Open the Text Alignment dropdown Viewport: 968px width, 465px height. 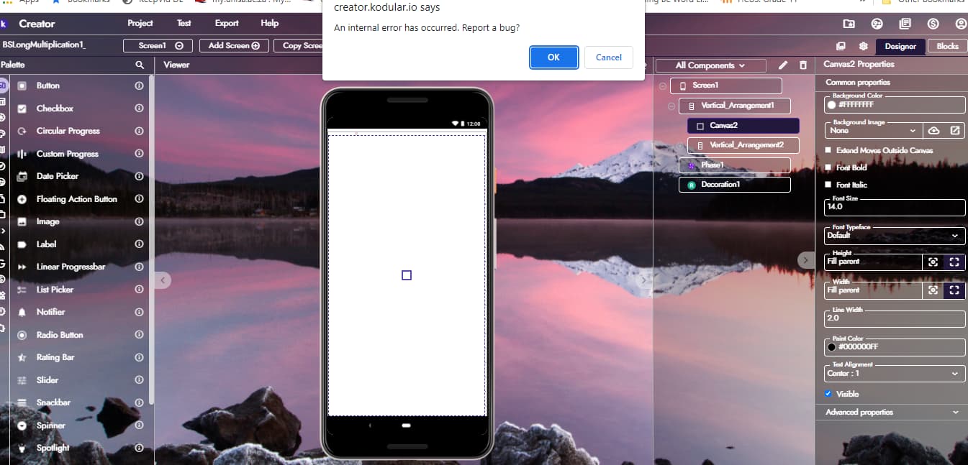coord(894,373)
